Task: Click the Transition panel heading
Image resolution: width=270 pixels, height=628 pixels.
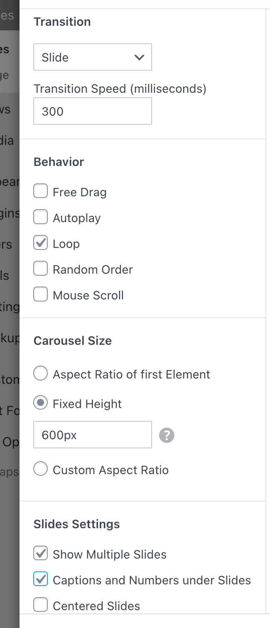Action: 62,22
